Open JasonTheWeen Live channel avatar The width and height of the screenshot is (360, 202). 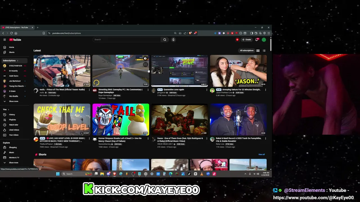(212, 91)
